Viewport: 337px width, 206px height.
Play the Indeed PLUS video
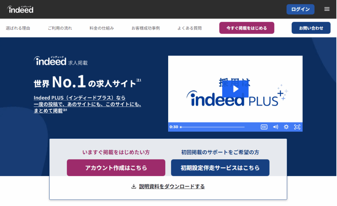pos(235,89)
